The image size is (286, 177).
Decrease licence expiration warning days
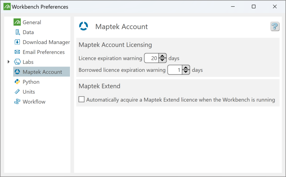click(162, 60)
